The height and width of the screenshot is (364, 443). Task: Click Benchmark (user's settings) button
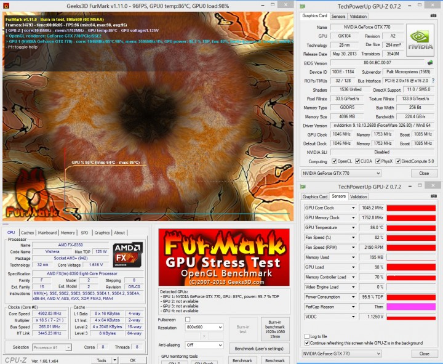[x=259, y=349]
